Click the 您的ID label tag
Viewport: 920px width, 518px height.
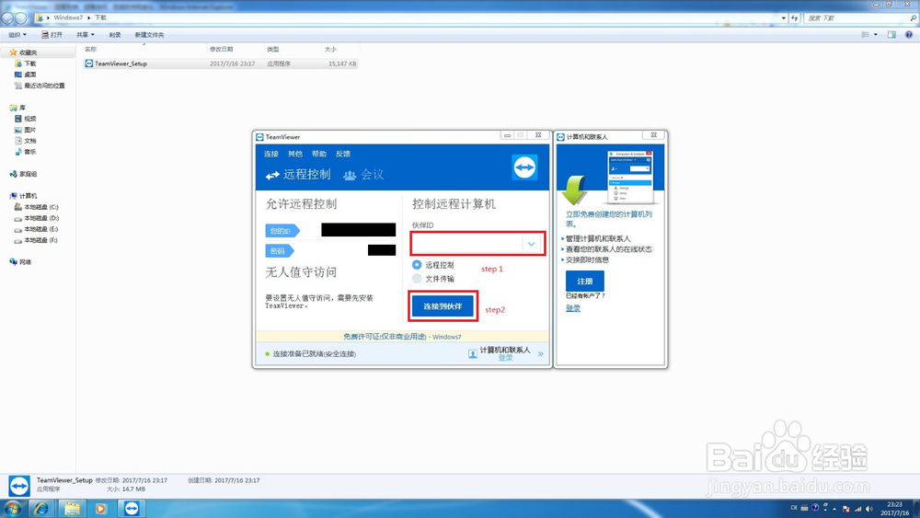coord(282,231)
